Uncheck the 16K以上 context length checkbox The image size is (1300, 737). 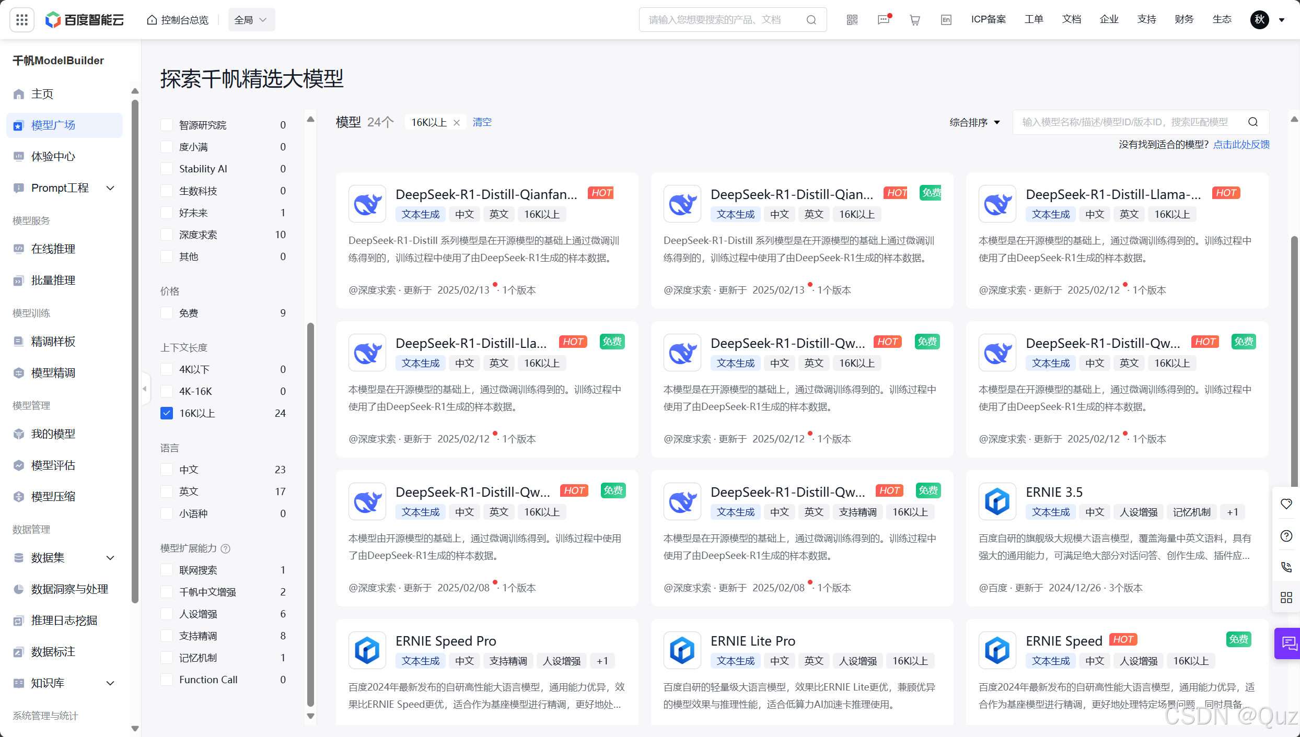pos(167,413)
